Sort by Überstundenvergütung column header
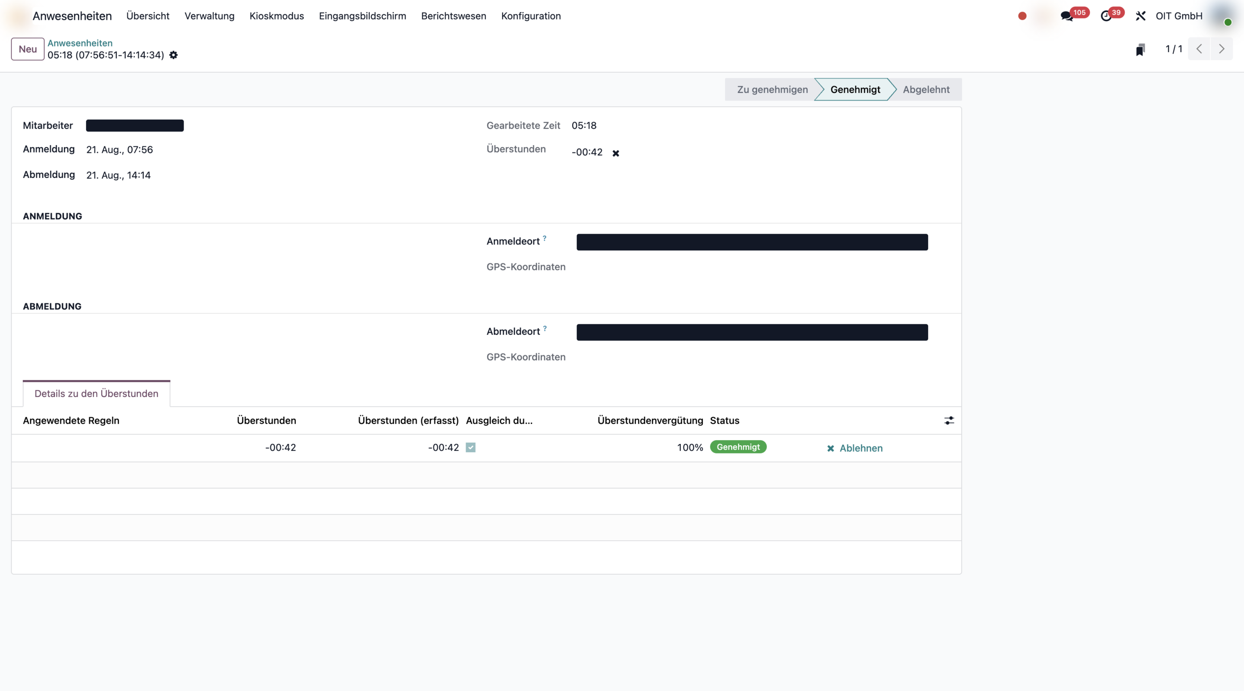 [x=650, y=421]
